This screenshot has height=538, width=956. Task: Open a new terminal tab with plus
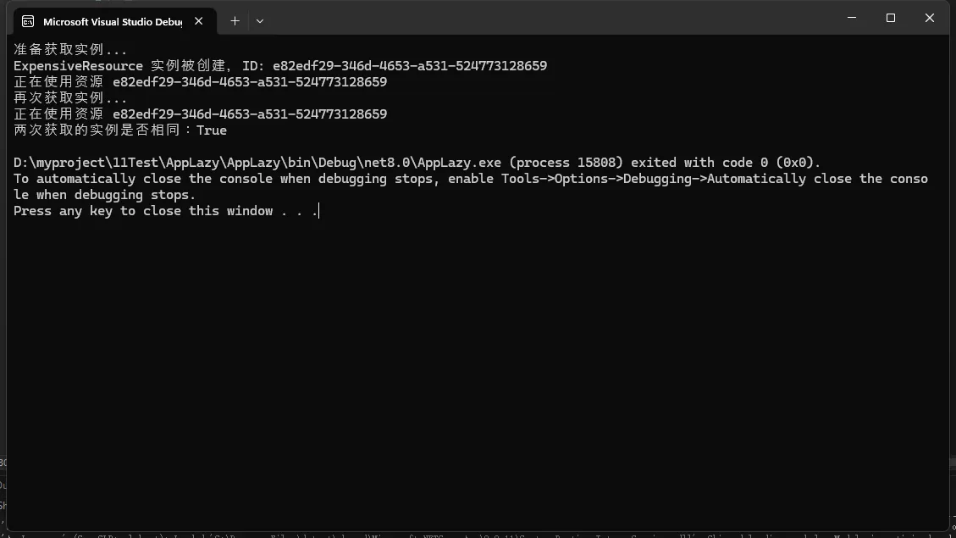(x=235, y=21)
